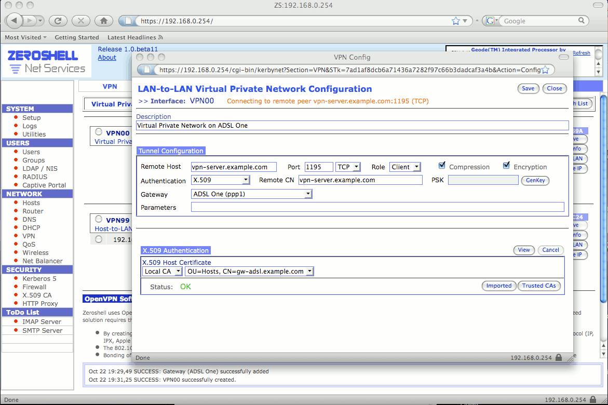Stop loading with the X icon
Viewport: 608px width, 405px height.
(x=80, y=21)
